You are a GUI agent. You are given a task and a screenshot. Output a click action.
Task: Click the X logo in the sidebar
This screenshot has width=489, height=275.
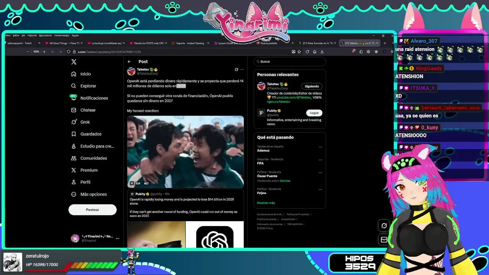click(74, 61)
